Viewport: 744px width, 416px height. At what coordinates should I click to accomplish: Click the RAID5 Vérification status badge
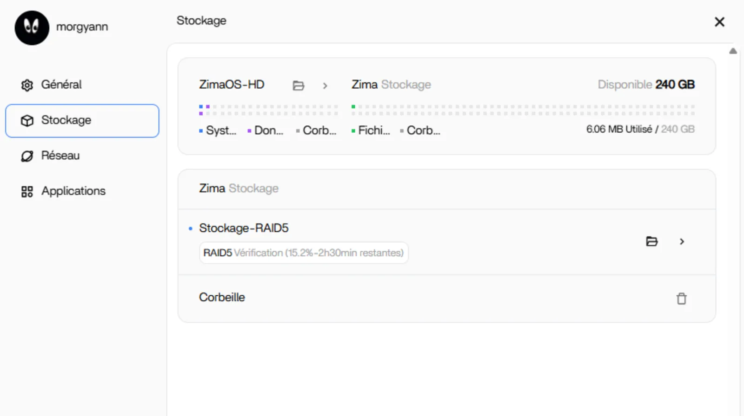[304, 253]
